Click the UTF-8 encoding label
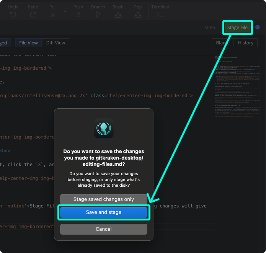 [x=210, y=28]
